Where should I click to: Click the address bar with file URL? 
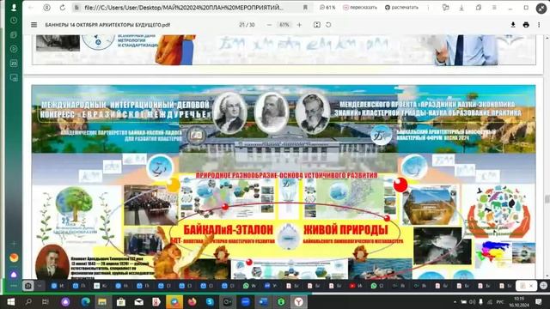click(183, 8)
